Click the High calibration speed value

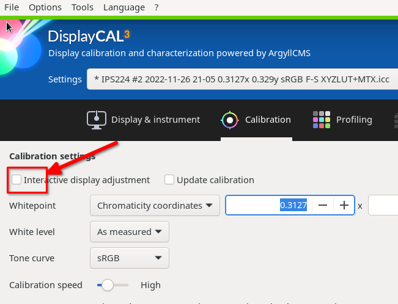[150, 285]
